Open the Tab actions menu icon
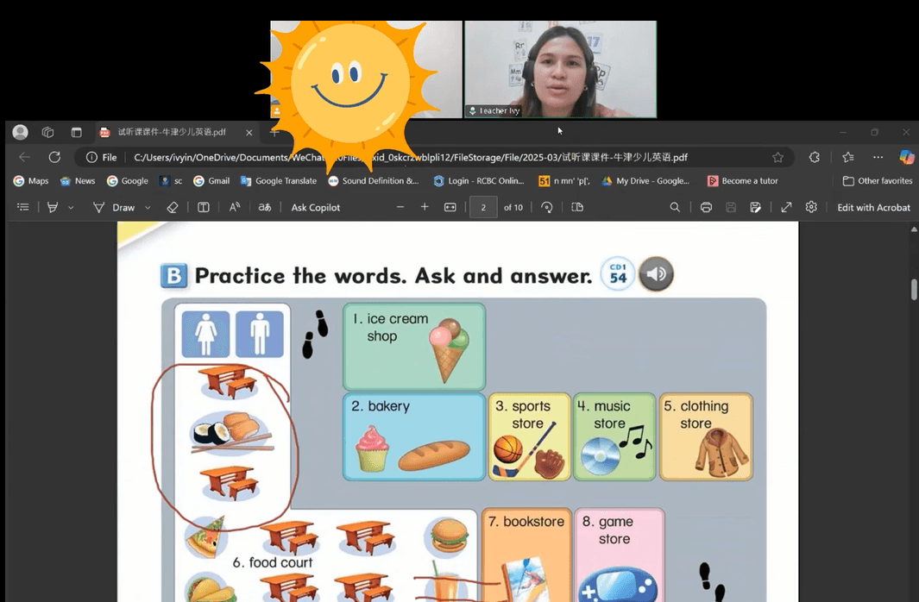The height and width of the screenshot is (602, 919). point(76,132)
